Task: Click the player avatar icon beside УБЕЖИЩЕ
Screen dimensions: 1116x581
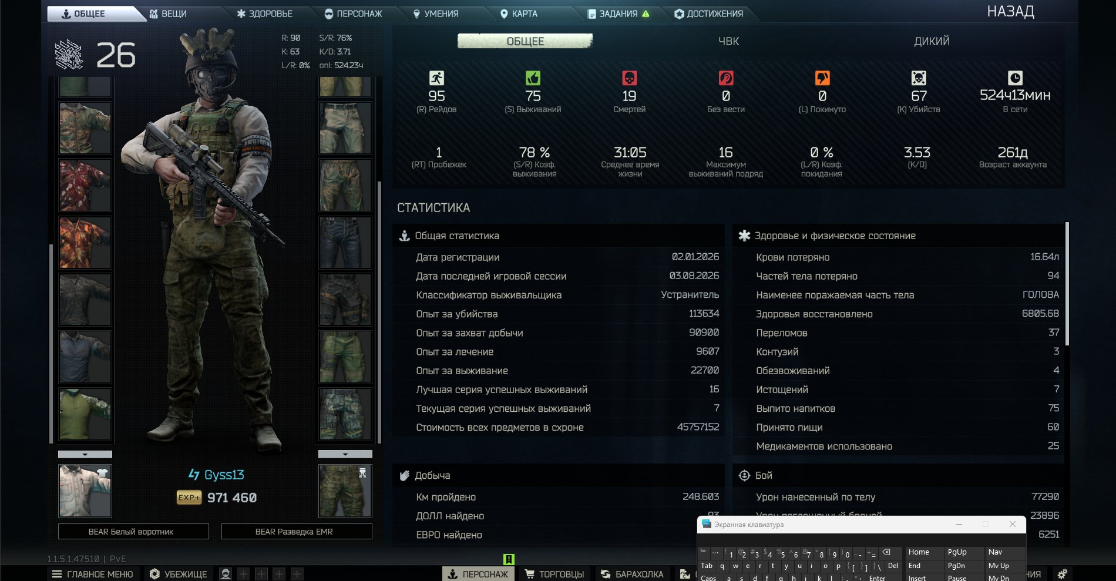Action: pos(226,574)
